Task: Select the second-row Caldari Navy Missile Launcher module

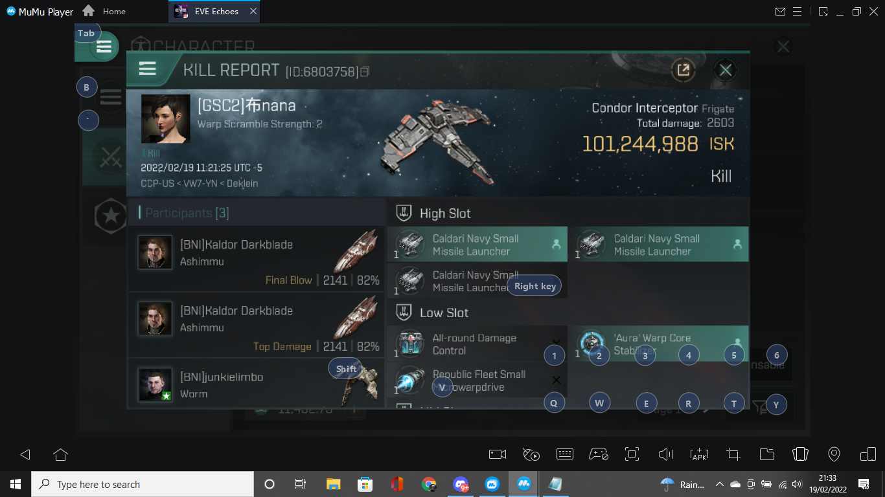Action: pos(477,282)
